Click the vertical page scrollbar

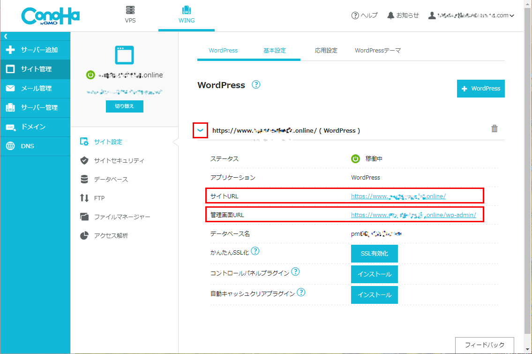528,170
